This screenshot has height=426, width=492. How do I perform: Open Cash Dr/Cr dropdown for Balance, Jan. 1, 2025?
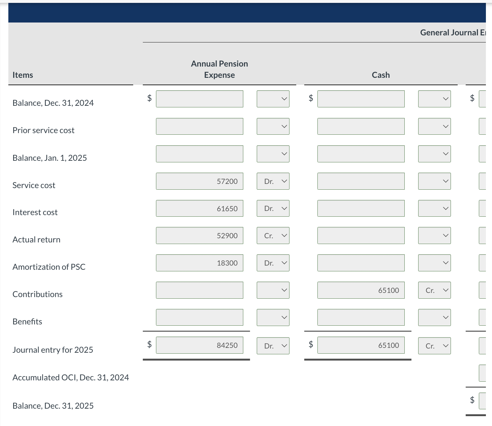(435, 154)
